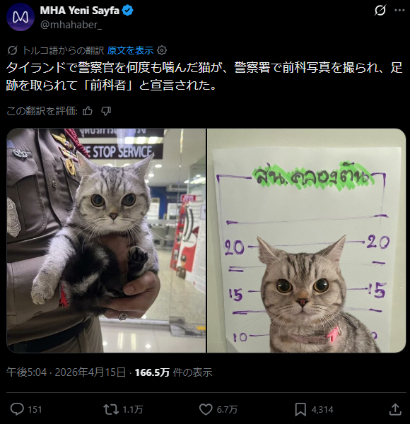Image resolution: width=410 pixels, height=424 pixels.
Task: Share the post via upload icon
Action: pyautogui.click(x=395, y=409)
